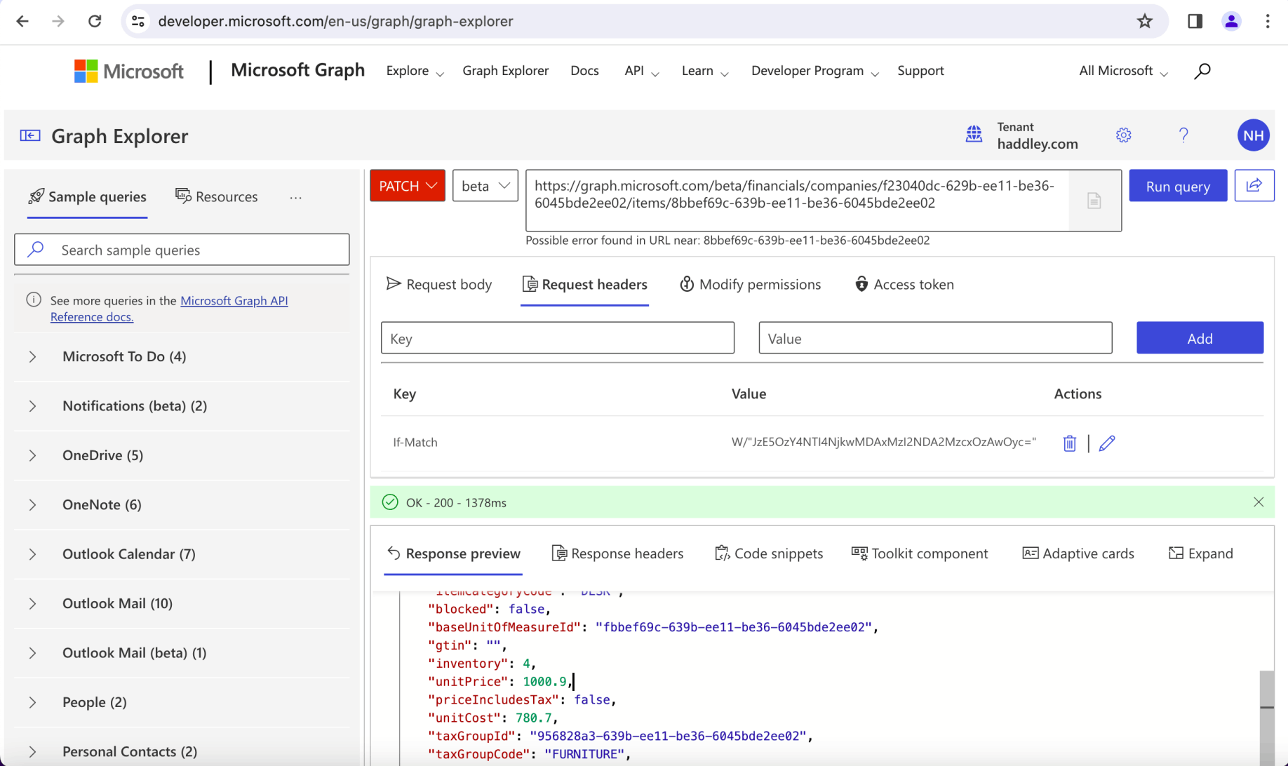Click the Microsoft search magnifier icon

[1202, 71]
